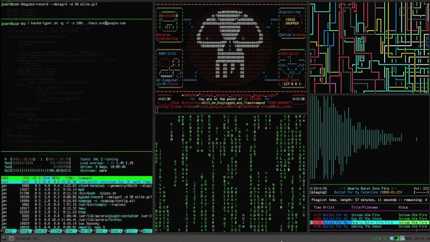This screenshot has width=430, height=242.
Task: Click the TIME+ column header in htop
Action: pos(70,178)
